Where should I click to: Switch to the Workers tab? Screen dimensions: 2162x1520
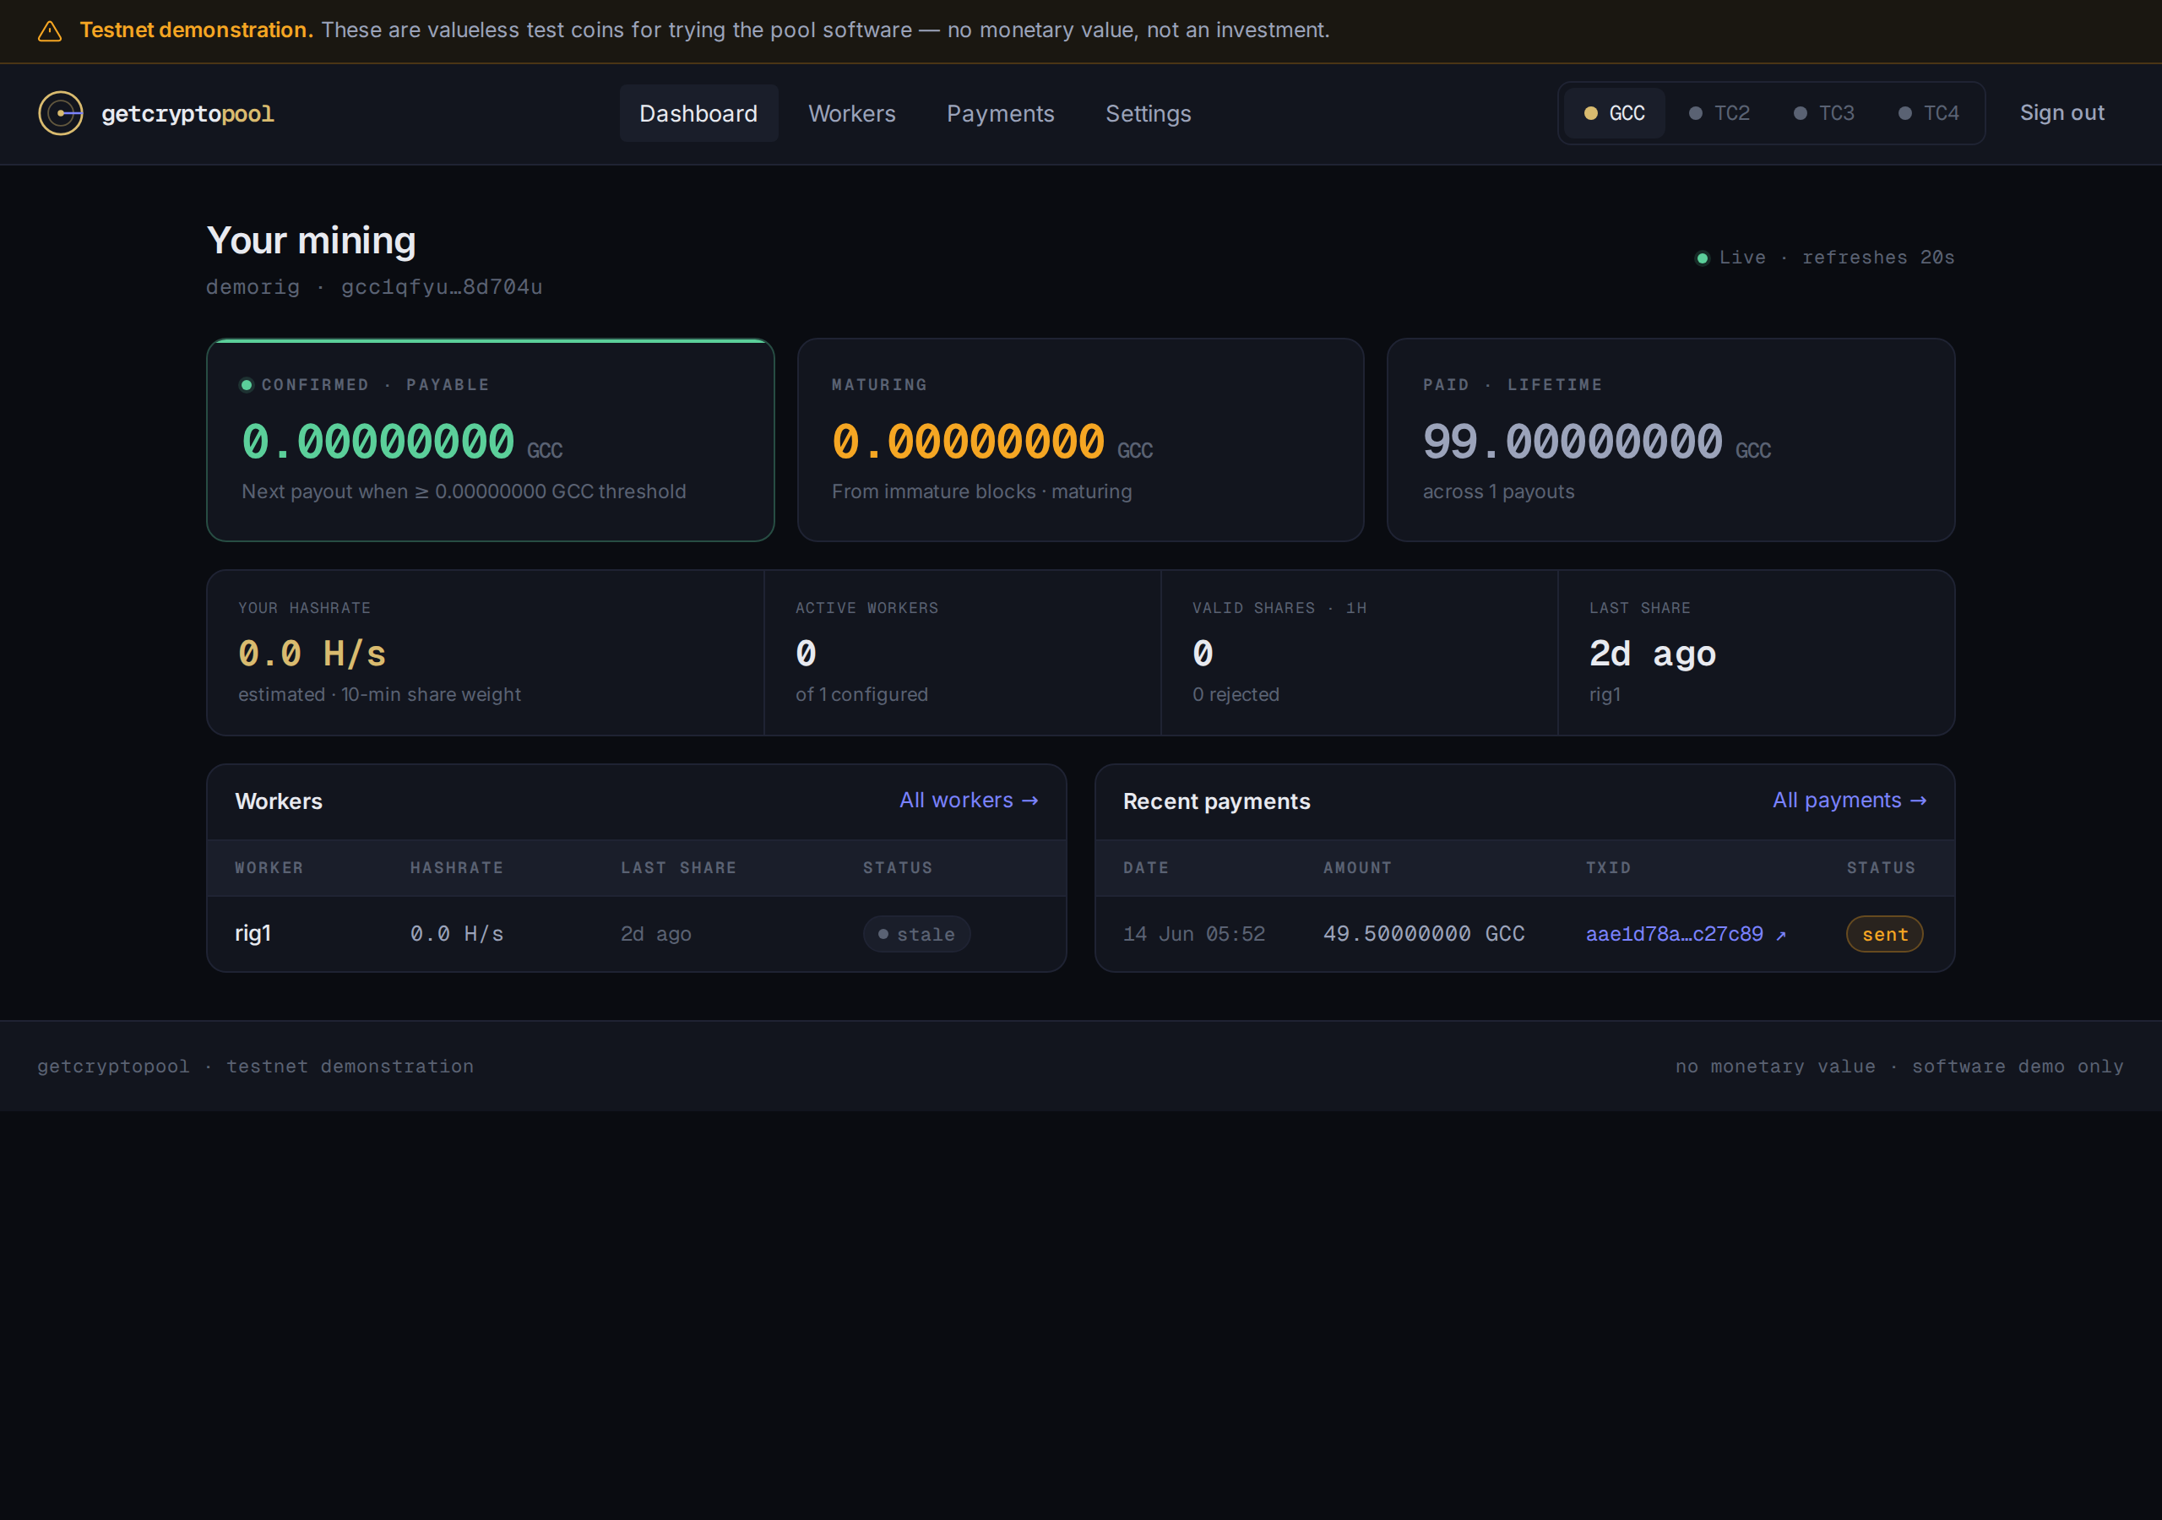[x=851, y=113]
